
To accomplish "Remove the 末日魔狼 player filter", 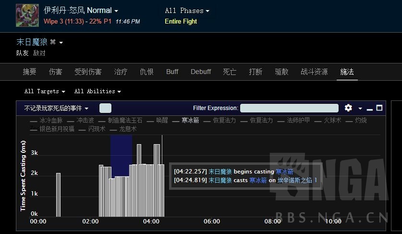I will (53, 42).
